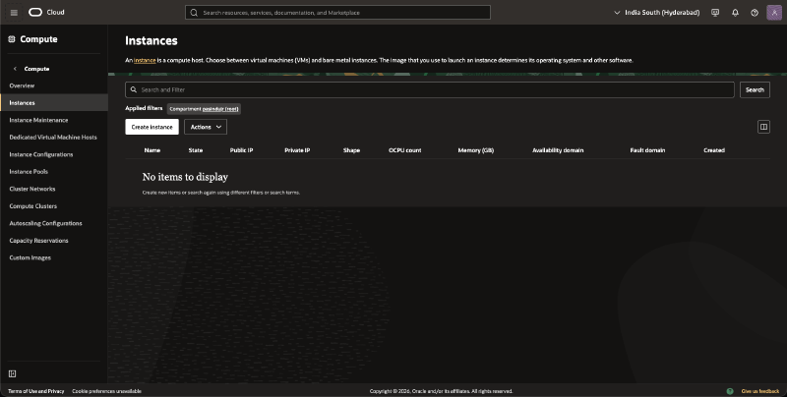
Task: Select Instance Pools in the sidebar
Action: point(29,171)
